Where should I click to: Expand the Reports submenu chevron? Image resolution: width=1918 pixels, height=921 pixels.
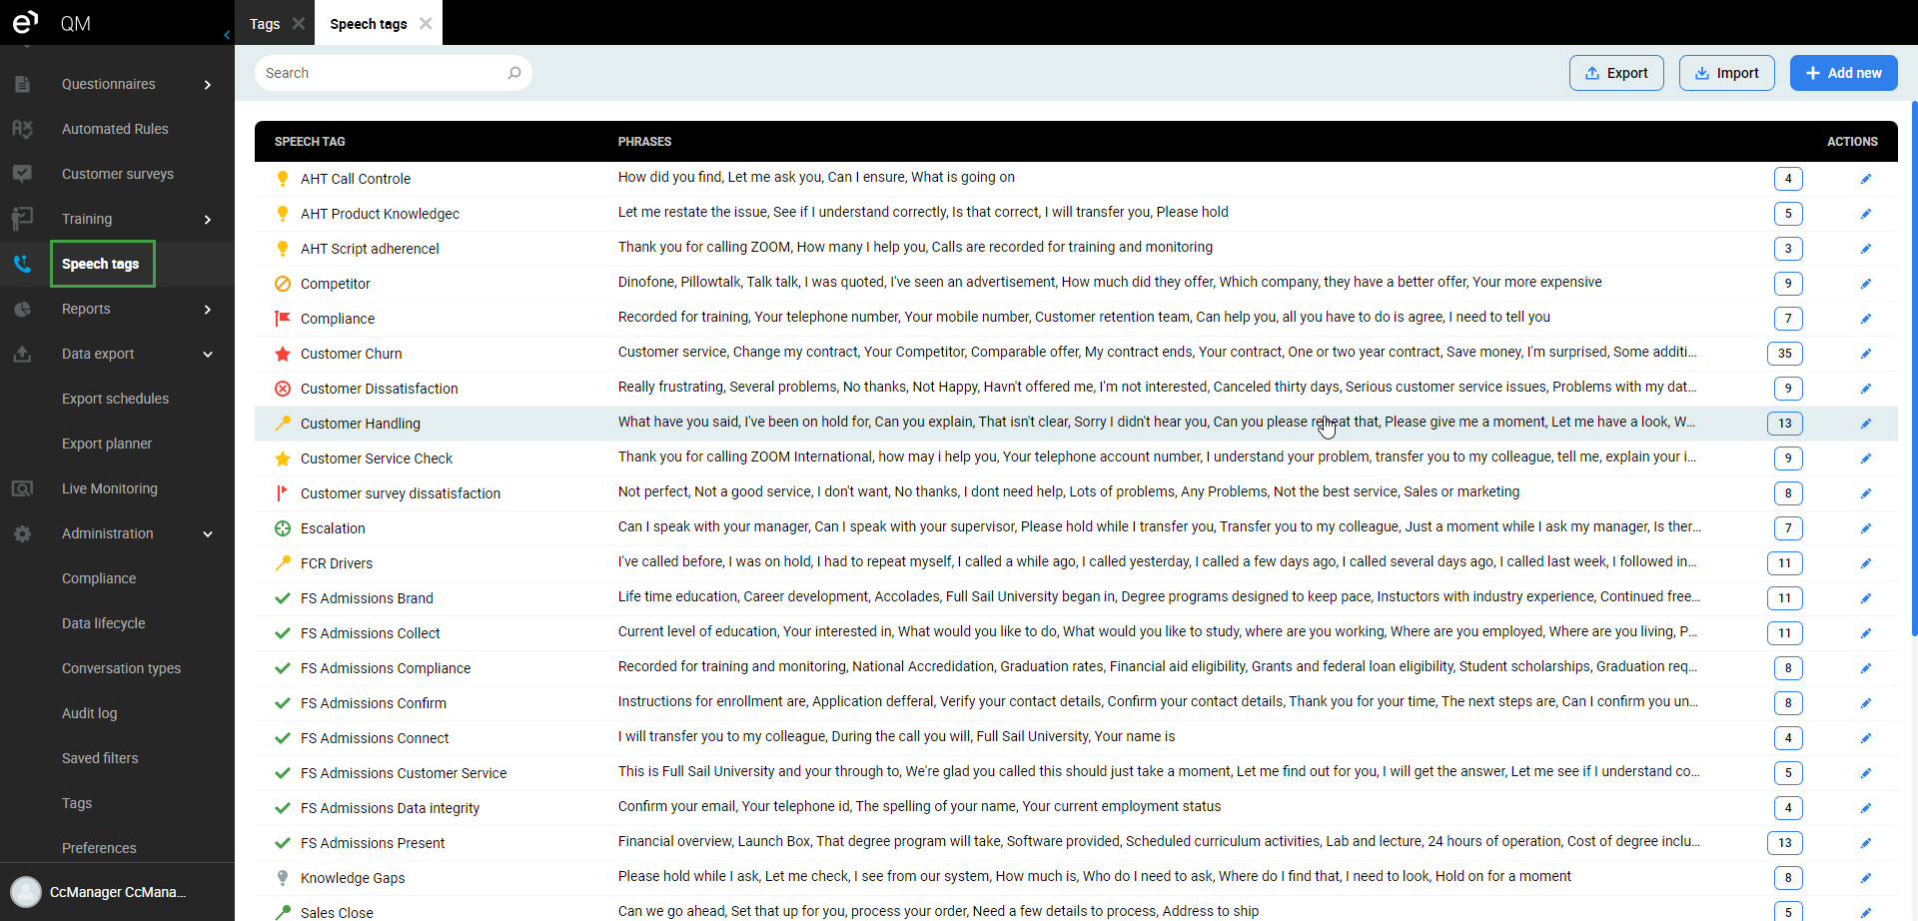click(207, 310)
